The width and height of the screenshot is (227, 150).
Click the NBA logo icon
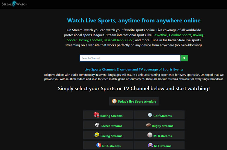[x=99, y=145]
